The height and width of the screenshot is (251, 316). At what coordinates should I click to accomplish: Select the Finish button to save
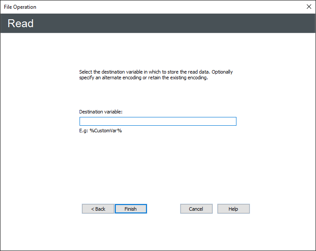coord(131,209)
